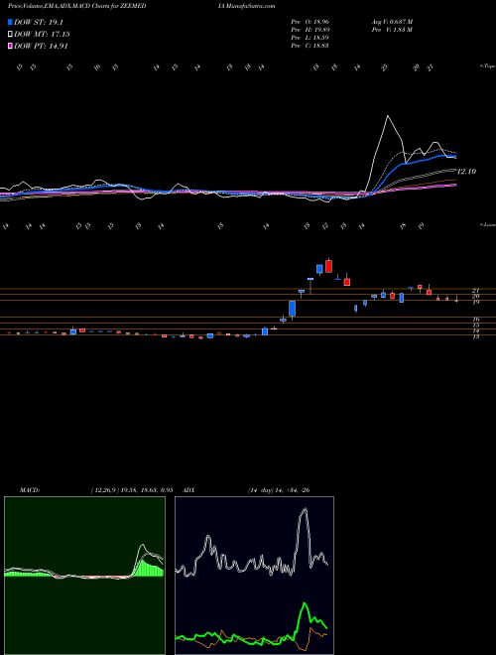496x655 pixels.
Task: Click the MACD: panel heading
Action: click(x=30, y=490)
